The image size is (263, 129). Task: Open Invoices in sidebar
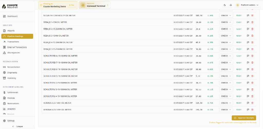tap(17, 98)
